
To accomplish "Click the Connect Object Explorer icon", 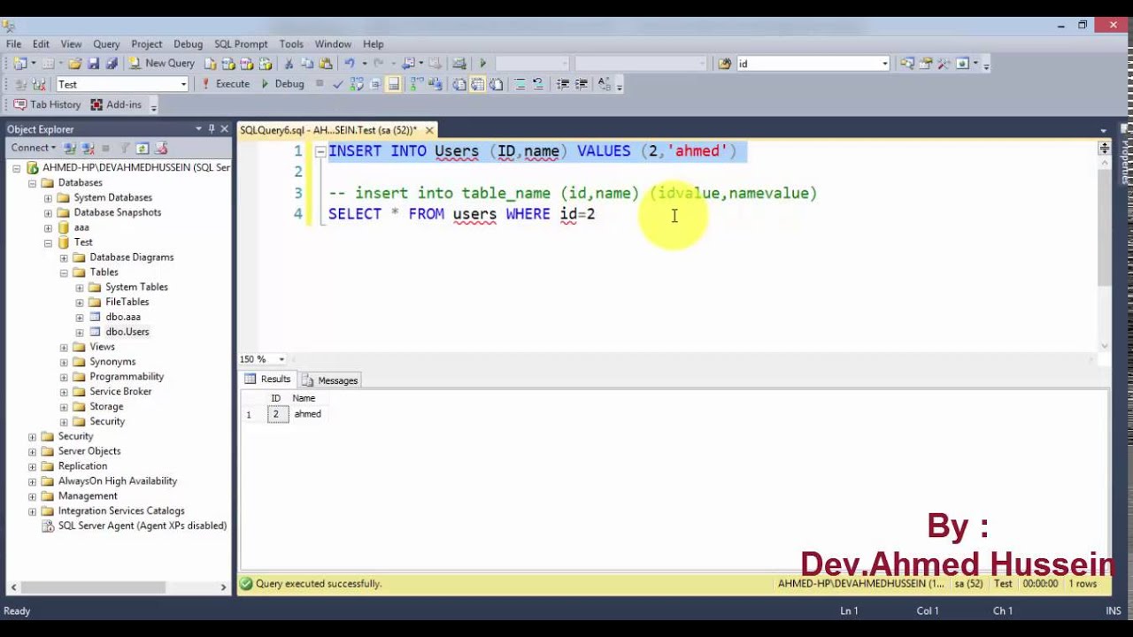I will coord(70,149).
